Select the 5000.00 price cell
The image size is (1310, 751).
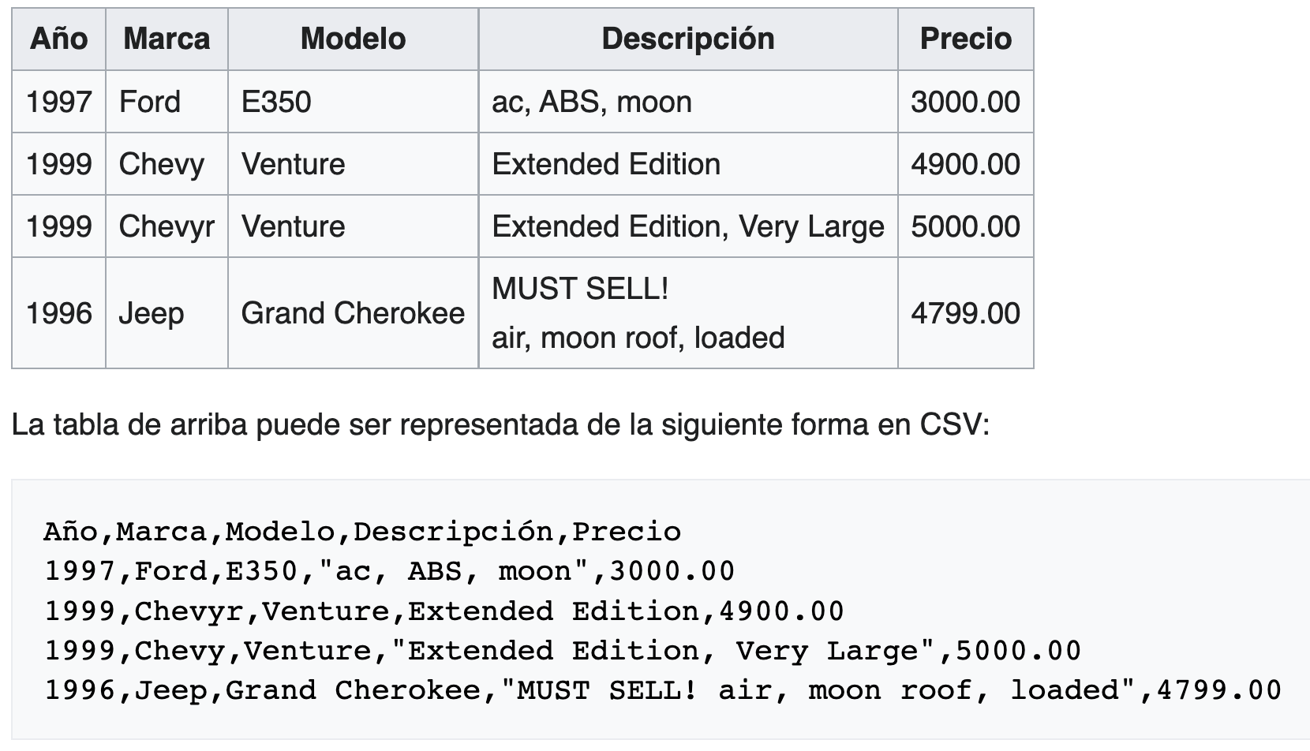(x=966, y=226)
